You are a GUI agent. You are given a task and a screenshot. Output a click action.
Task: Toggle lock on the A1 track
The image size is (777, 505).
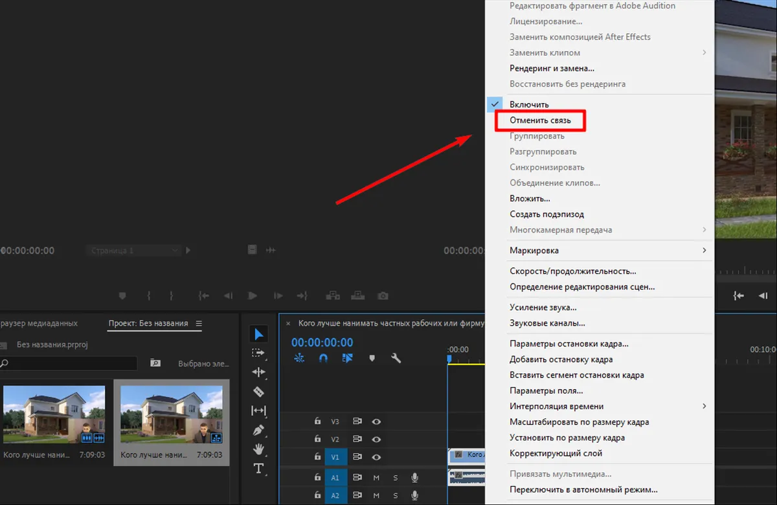tap(317, 477)
